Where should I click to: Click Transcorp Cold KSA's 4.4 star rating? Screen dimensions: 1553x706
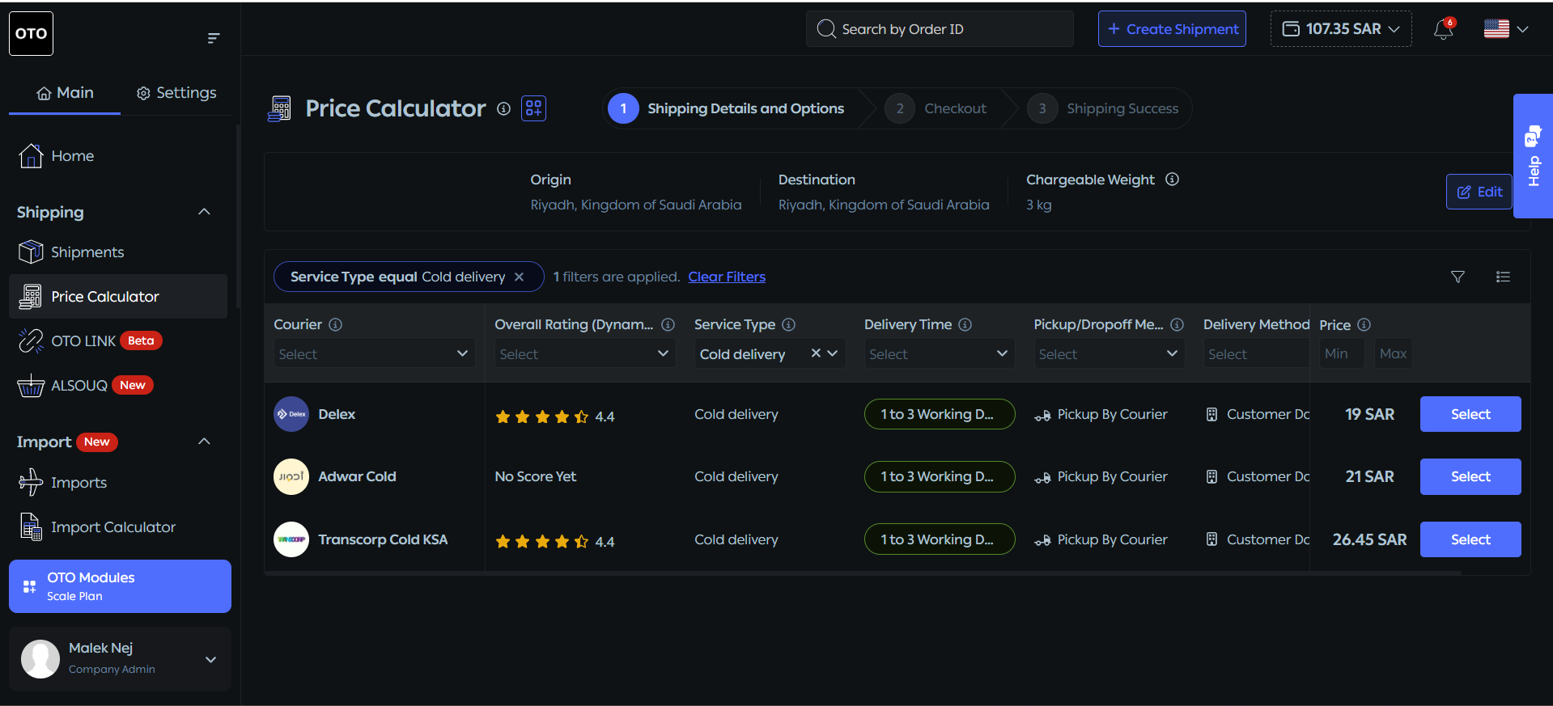555,542
